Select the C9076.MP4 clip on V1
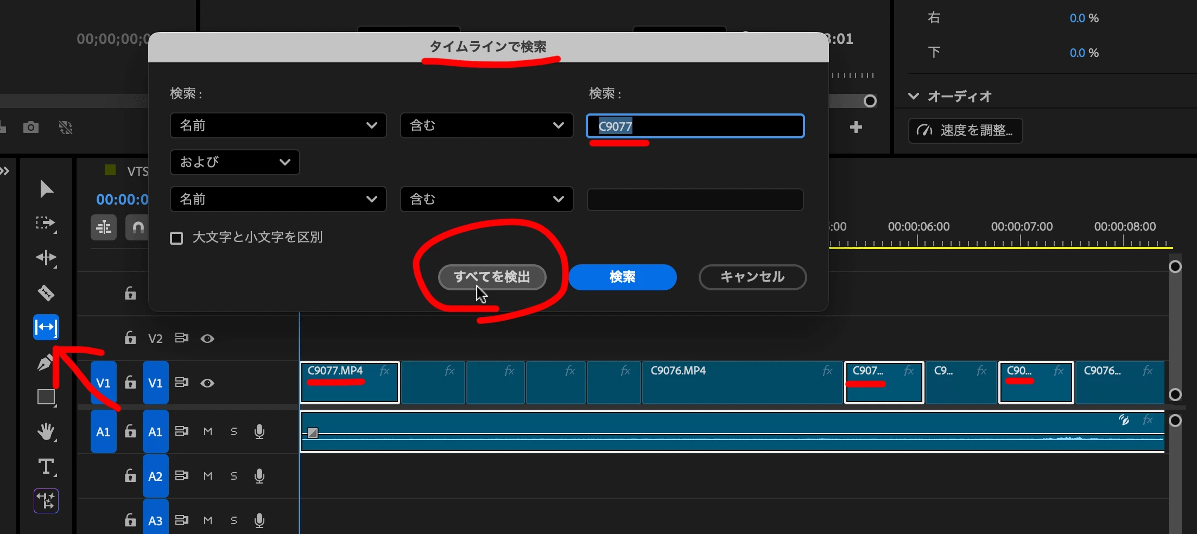Image resolution: width=1197 pixels, height=534 pixels. (743, 383)
